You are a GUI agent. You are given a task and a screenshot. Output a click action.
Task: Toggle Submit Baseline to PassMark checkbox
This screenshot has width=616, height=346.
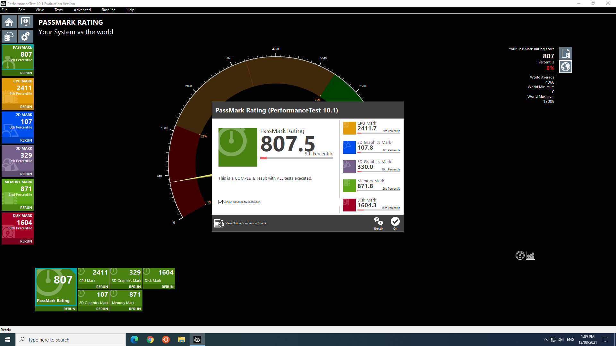tap(221, 202)
